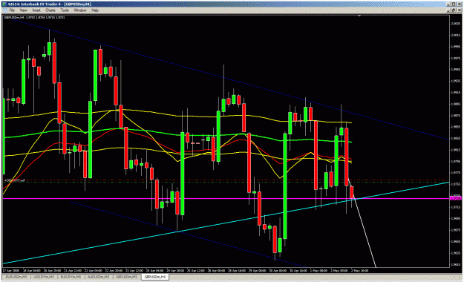Viewport: 464px width, 282px height.
Task: Click the application icon in the title bar
Action: tap(4, 4)
